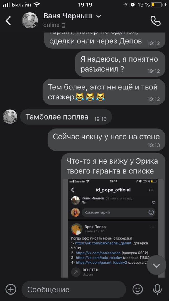Tap the online status label under name

pyautogui.click(x=52, y=25)
